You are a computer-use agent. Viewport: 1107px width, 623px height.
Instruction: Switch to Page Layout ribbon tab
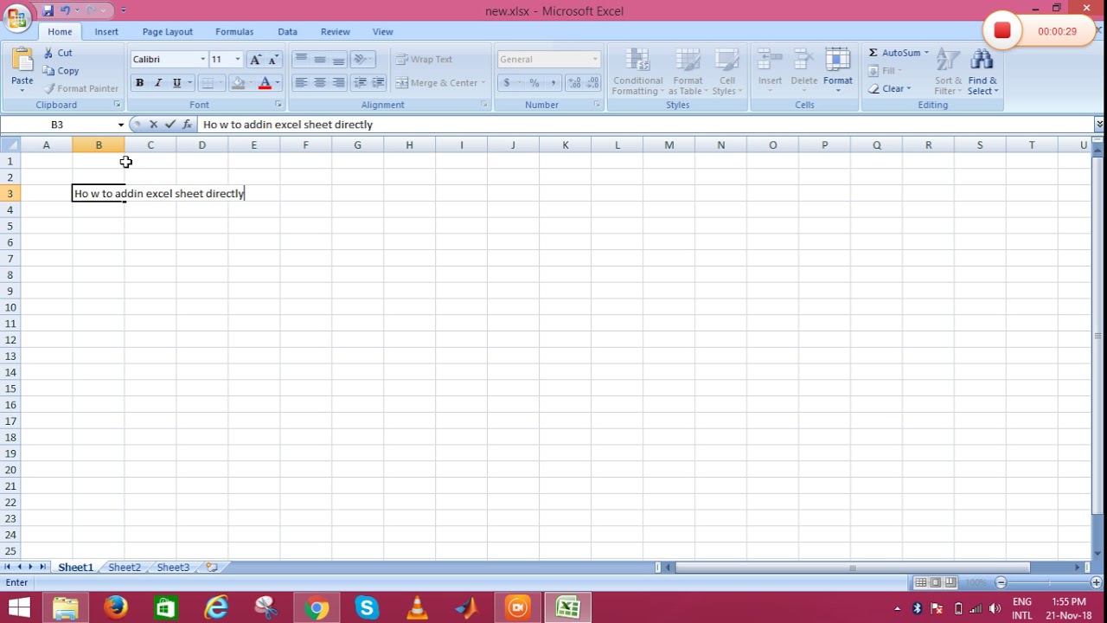167,31
